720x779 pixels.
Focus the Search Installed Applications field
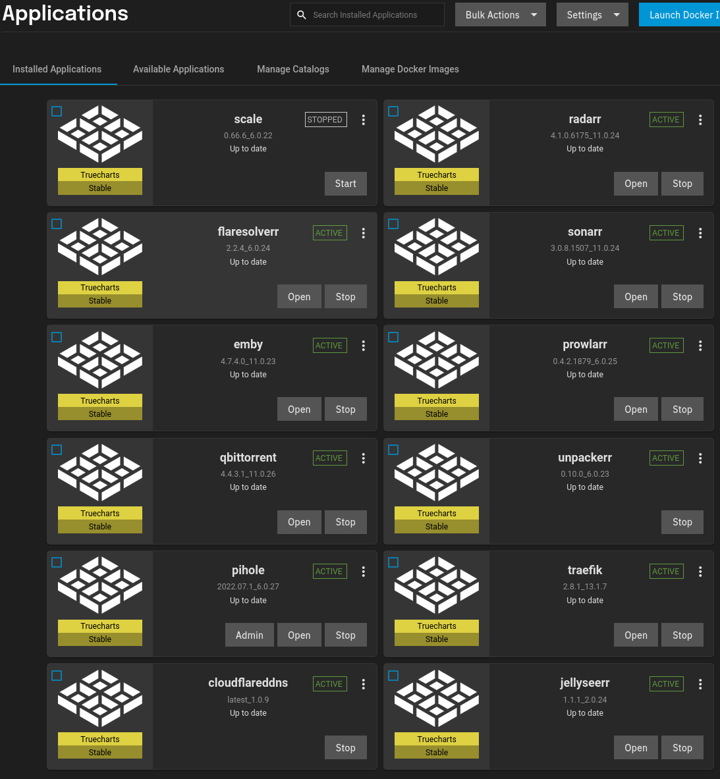click(367, 15)
